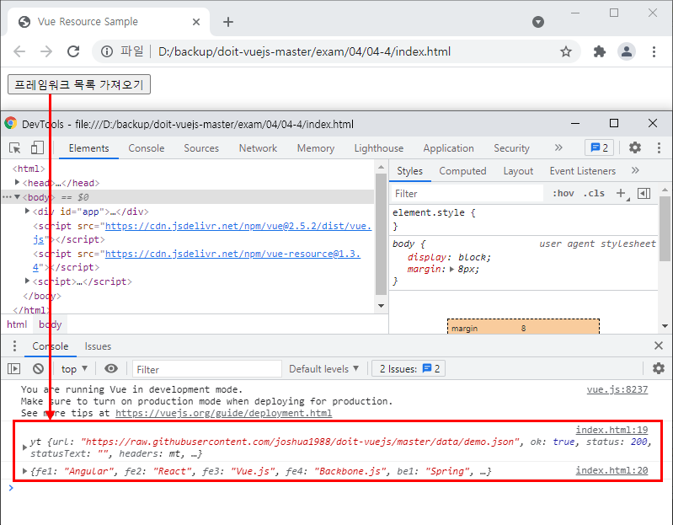Screen dimensions: 673x525
Task: Open the user profile avatar
Action: tap(627, 51)
